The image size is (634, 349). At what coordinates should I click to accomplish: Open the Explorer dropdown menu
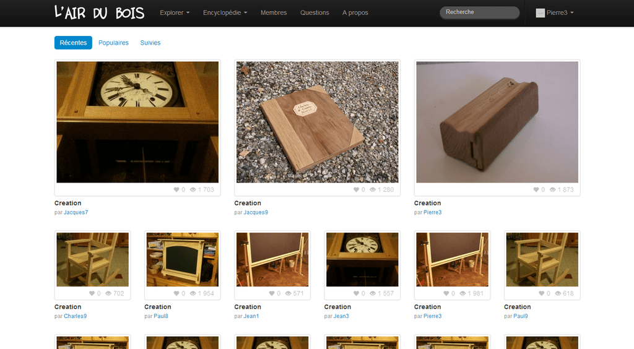pyautogui.click(x=175, y=13)
